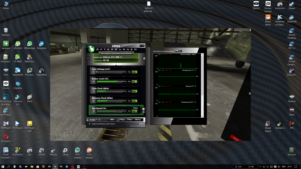Open the Recycle Bin desktop icon

[x=6, y=32]
